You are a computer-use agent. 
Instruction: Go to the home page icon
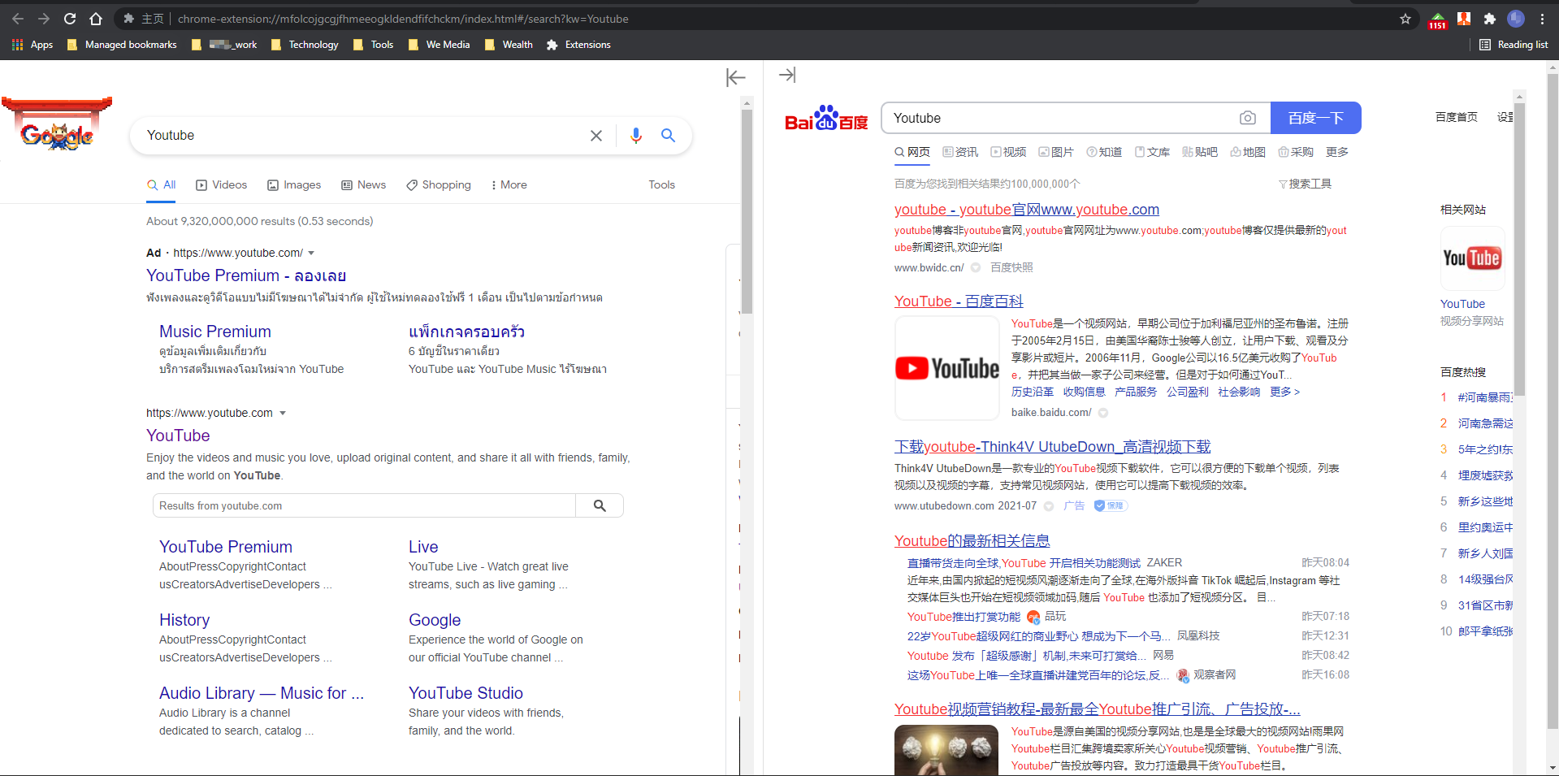pyautogui.click(x=96, y=19)
